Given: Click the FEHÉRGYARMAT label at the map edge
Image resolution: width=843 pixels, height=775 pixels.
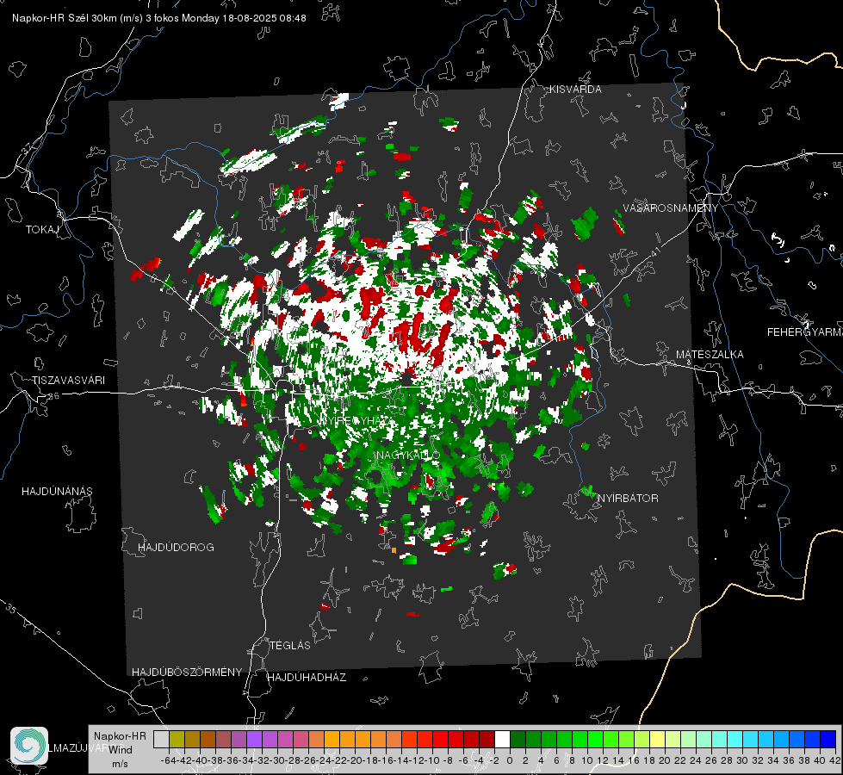Looking at the screenshot, I should coord(804,332).
